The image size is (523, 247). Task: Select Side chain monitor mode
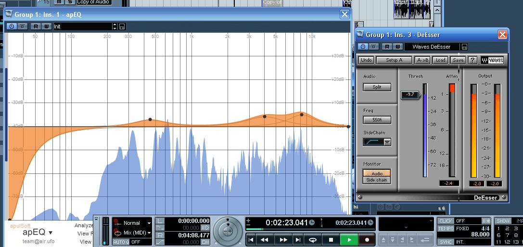(377, 180)
